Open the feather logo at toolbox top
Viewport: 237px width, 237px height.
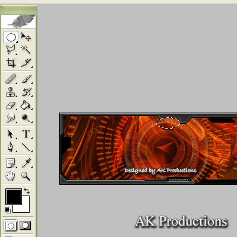click(18, 21)
